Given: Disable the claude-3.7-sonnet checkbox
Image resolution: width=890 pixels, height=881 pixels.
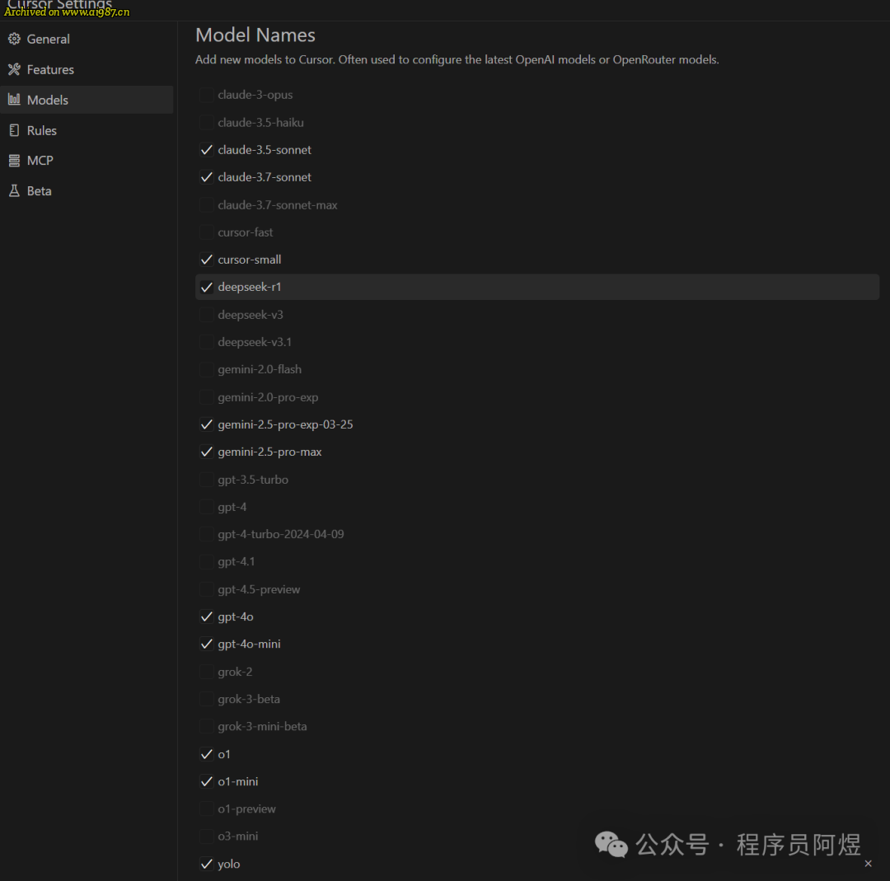Looking at the screenshot, I should pos(207,177).
